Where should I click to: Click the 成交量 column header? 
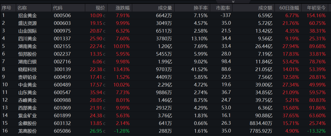(165, 8)
